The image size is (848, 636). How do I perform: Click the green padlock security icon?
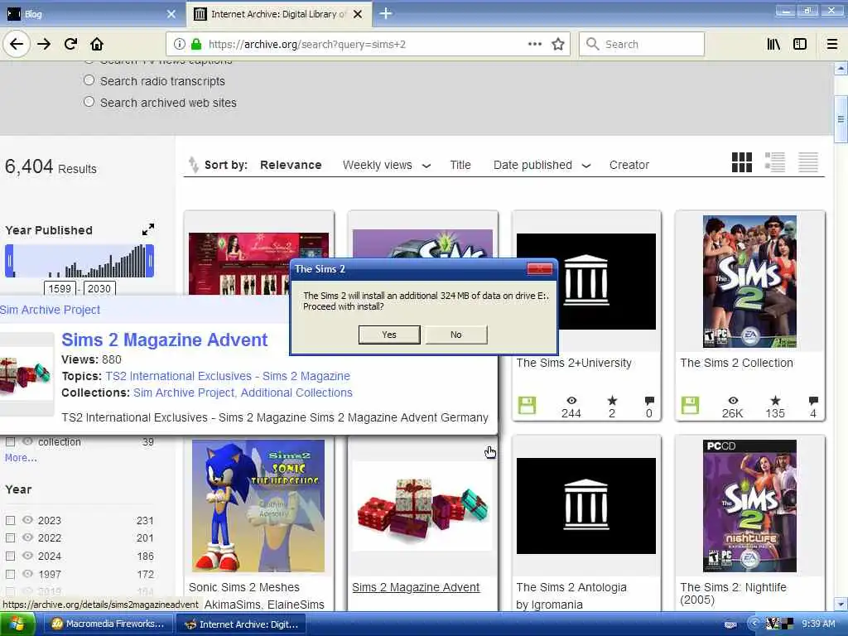[x=196, y=44]
